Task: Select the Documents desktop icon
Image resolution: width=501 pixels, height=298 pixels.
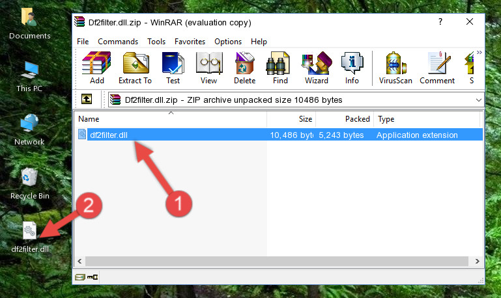Action: click(x=30, y=23)
